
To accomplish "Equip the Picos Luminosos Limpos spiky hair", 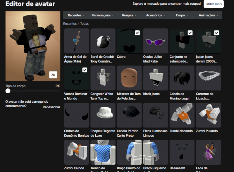I will (x=156, y=115).
